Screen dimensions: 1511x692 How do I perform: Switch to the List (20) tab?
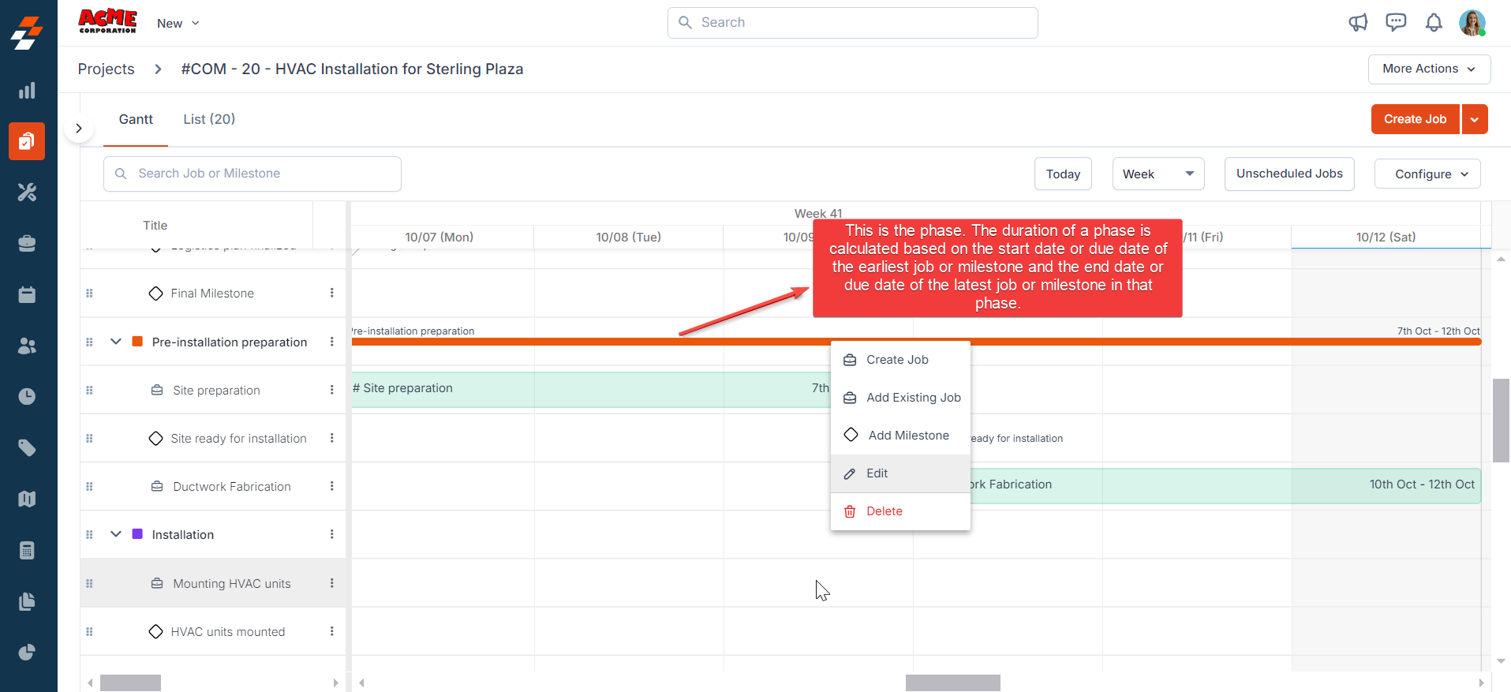click(209, 119)
